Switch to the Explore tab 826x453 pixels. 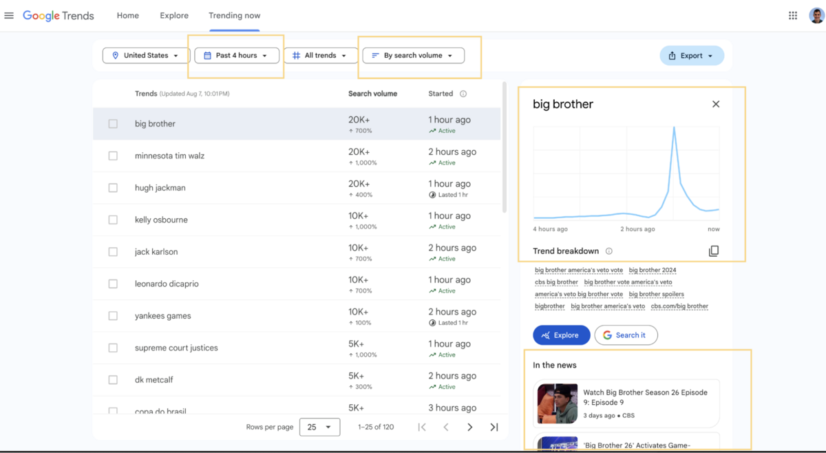pyautogui.click(x=174, y=15)
